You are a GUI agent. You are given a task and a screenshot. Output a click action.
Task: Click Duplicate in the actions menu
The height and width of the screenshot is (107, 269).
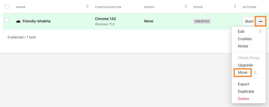pyautogui.click(x=246, y=91)
